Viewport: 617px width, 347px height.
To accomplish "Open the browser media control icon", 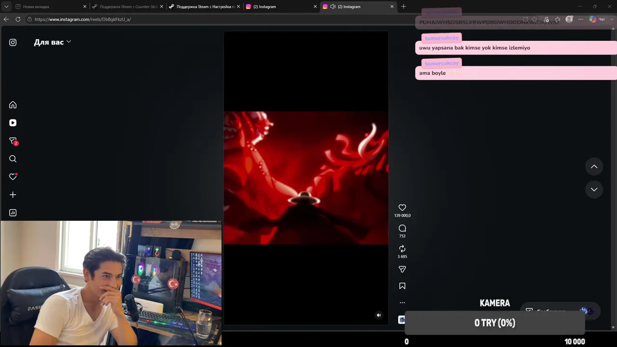I will point(546,19).
